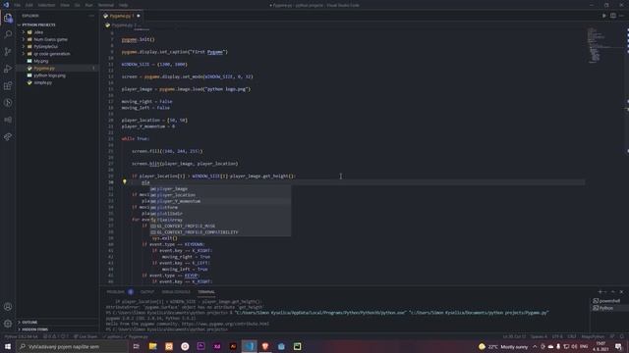Open the Terminal menu

tap(106, 5)
